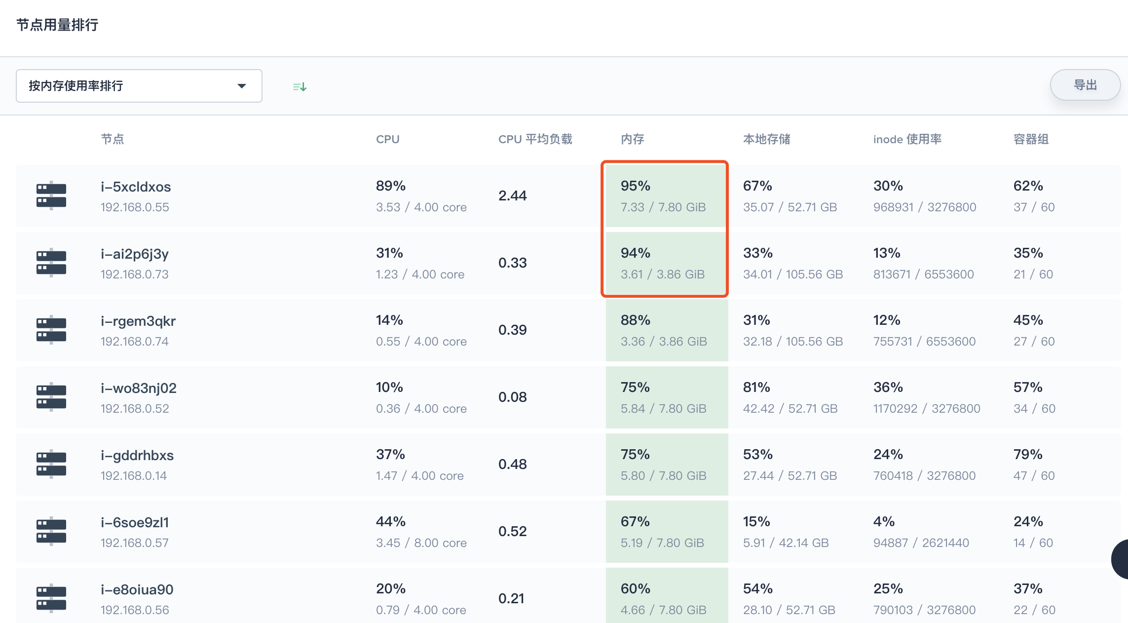Click pod count 37 / 60
This screenshot has height=623, width=1128.
click(1034, 207)
